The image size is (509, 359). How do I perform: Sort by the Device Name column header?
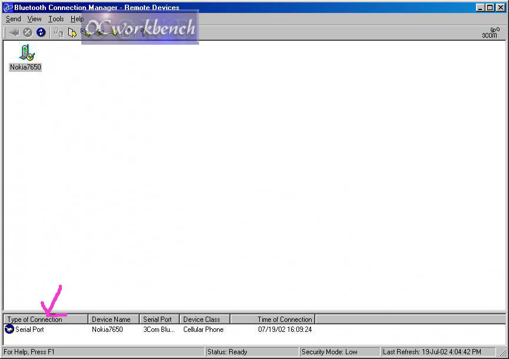point(114,320)
